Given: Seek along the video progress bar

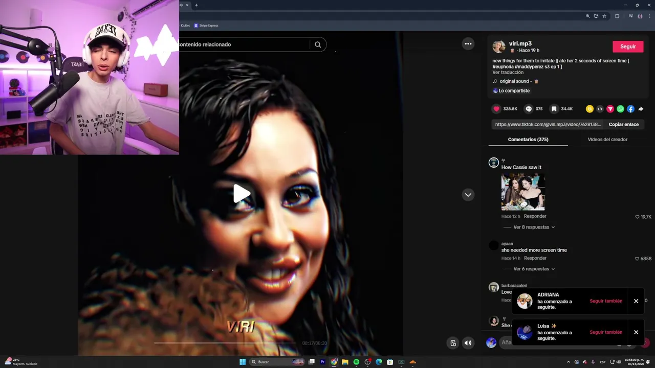Looking at the screenshot, I should pyautogui.click(x=224, y=343).
